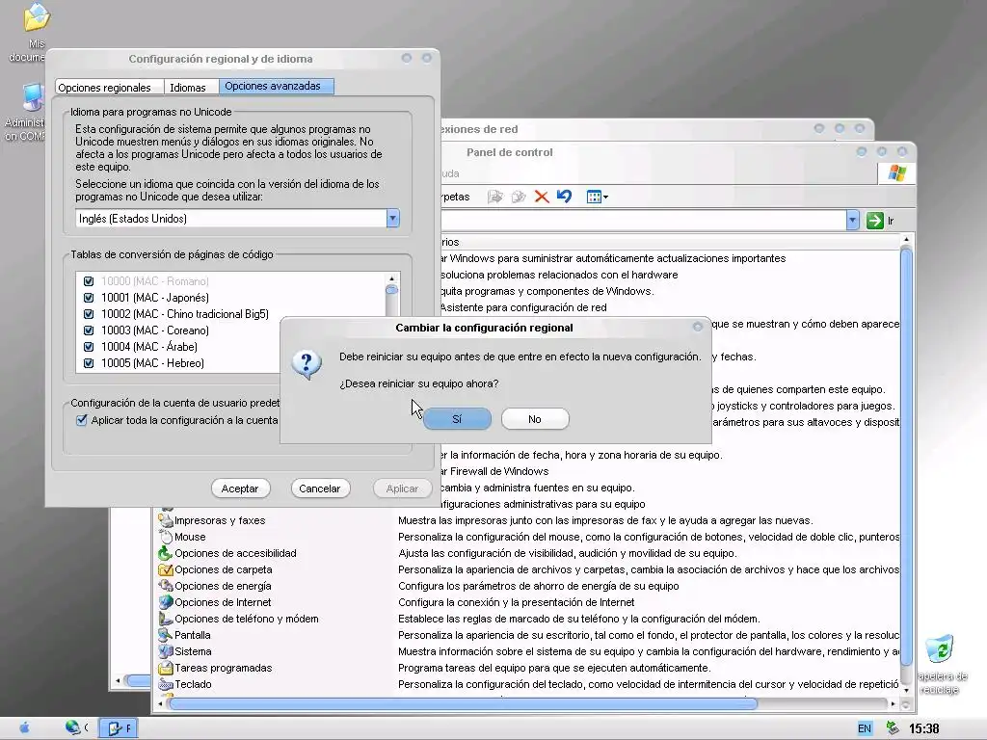This screenshot has height=740, width=987.
Task: Confirm restart with the Sí button
Action: tap(457, 419)
